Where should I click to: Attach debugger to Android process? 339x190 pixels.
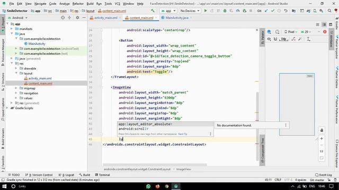point(245,11)
